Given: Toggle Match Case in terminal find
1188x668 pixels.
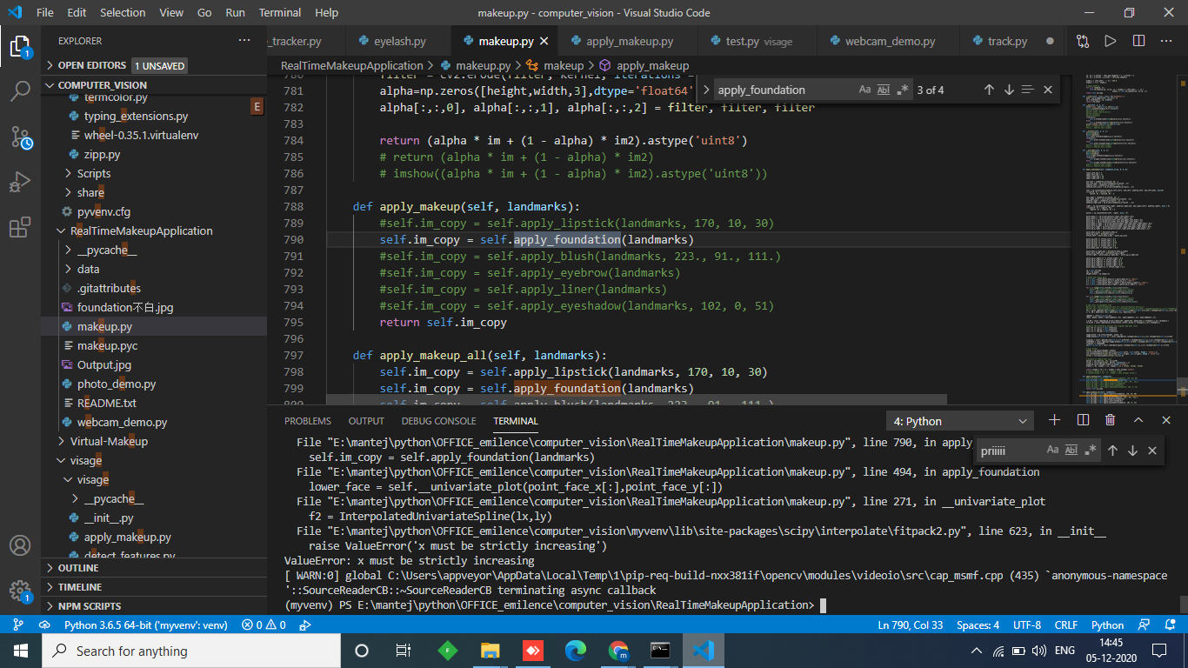Looking at the screenshot, I should point(1052,451).
